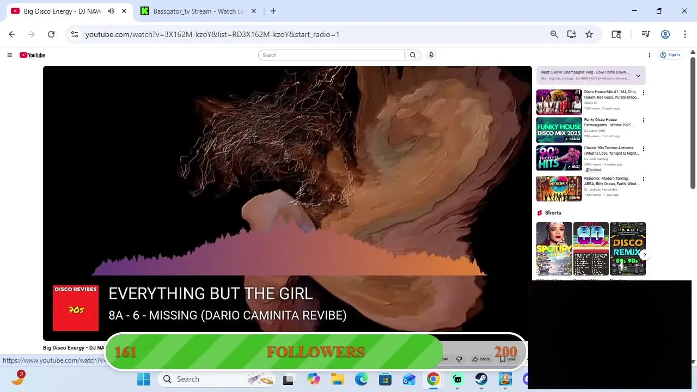
Task: Open Microsoft Store from the taskbar
Action: pyautogui.click(x=386, y=379)
